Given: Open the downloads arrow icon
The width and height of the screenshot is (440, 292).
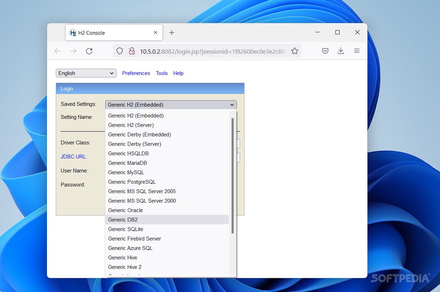Looking at the screenshot, I should click(341, 51).
